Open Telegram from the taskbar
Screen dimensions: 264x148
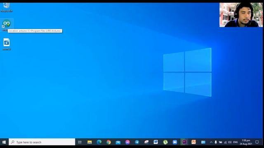click(x=137, y=142)
